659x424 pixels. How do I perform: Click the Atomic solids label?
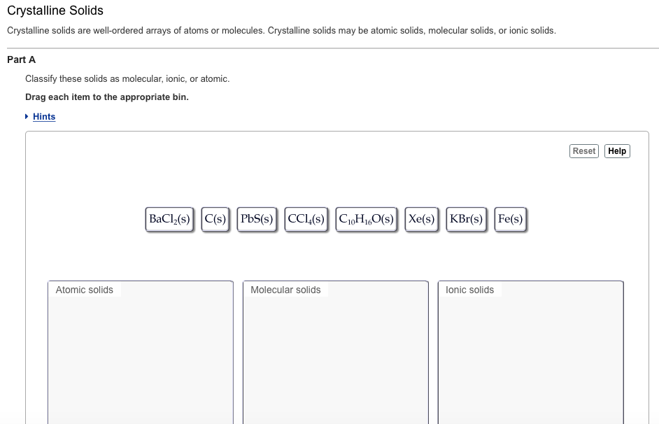pyautogui.click(x=84, y=290)
